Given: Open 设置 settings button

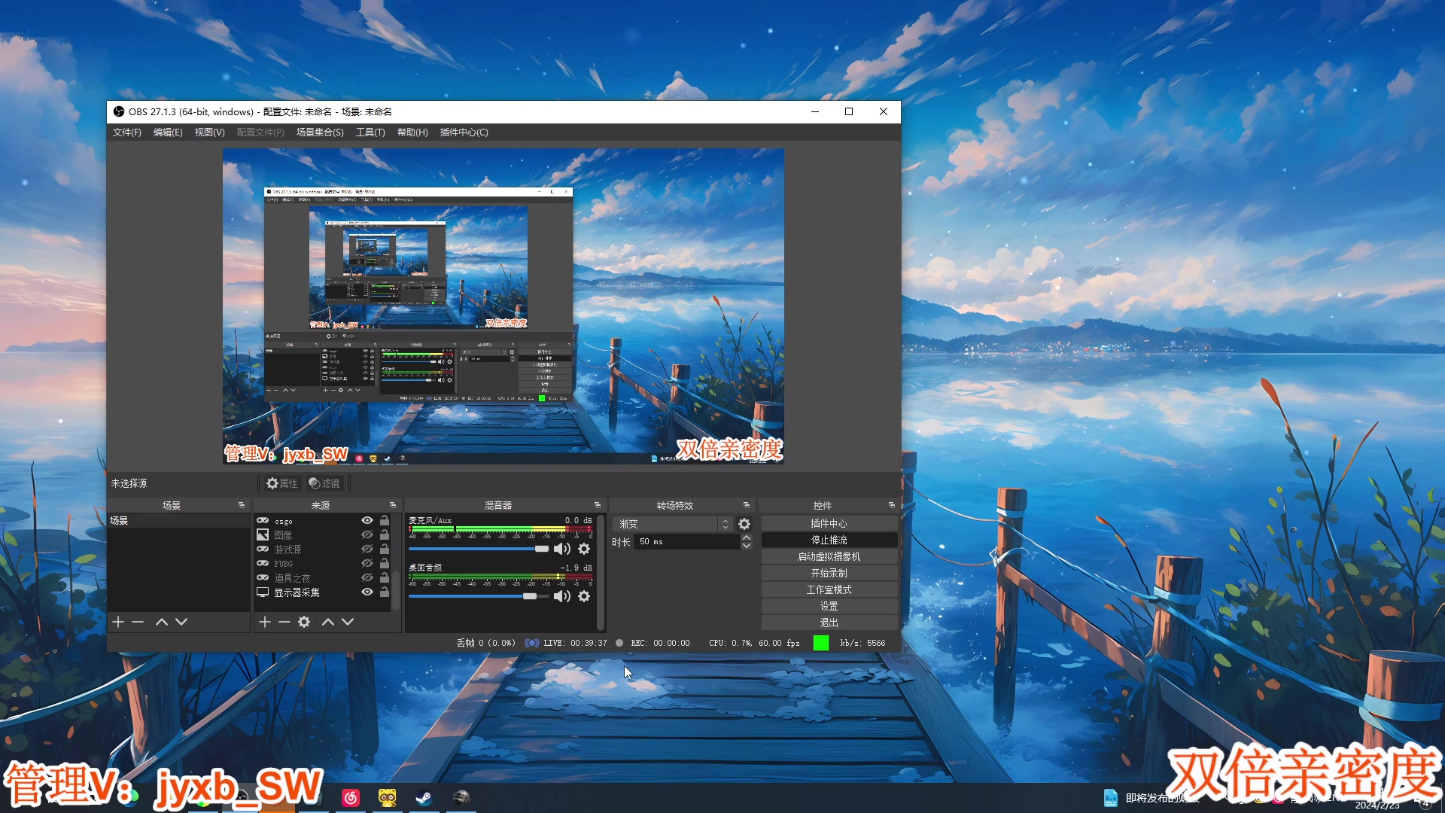Looking at the screenshot, I should 829,606.
